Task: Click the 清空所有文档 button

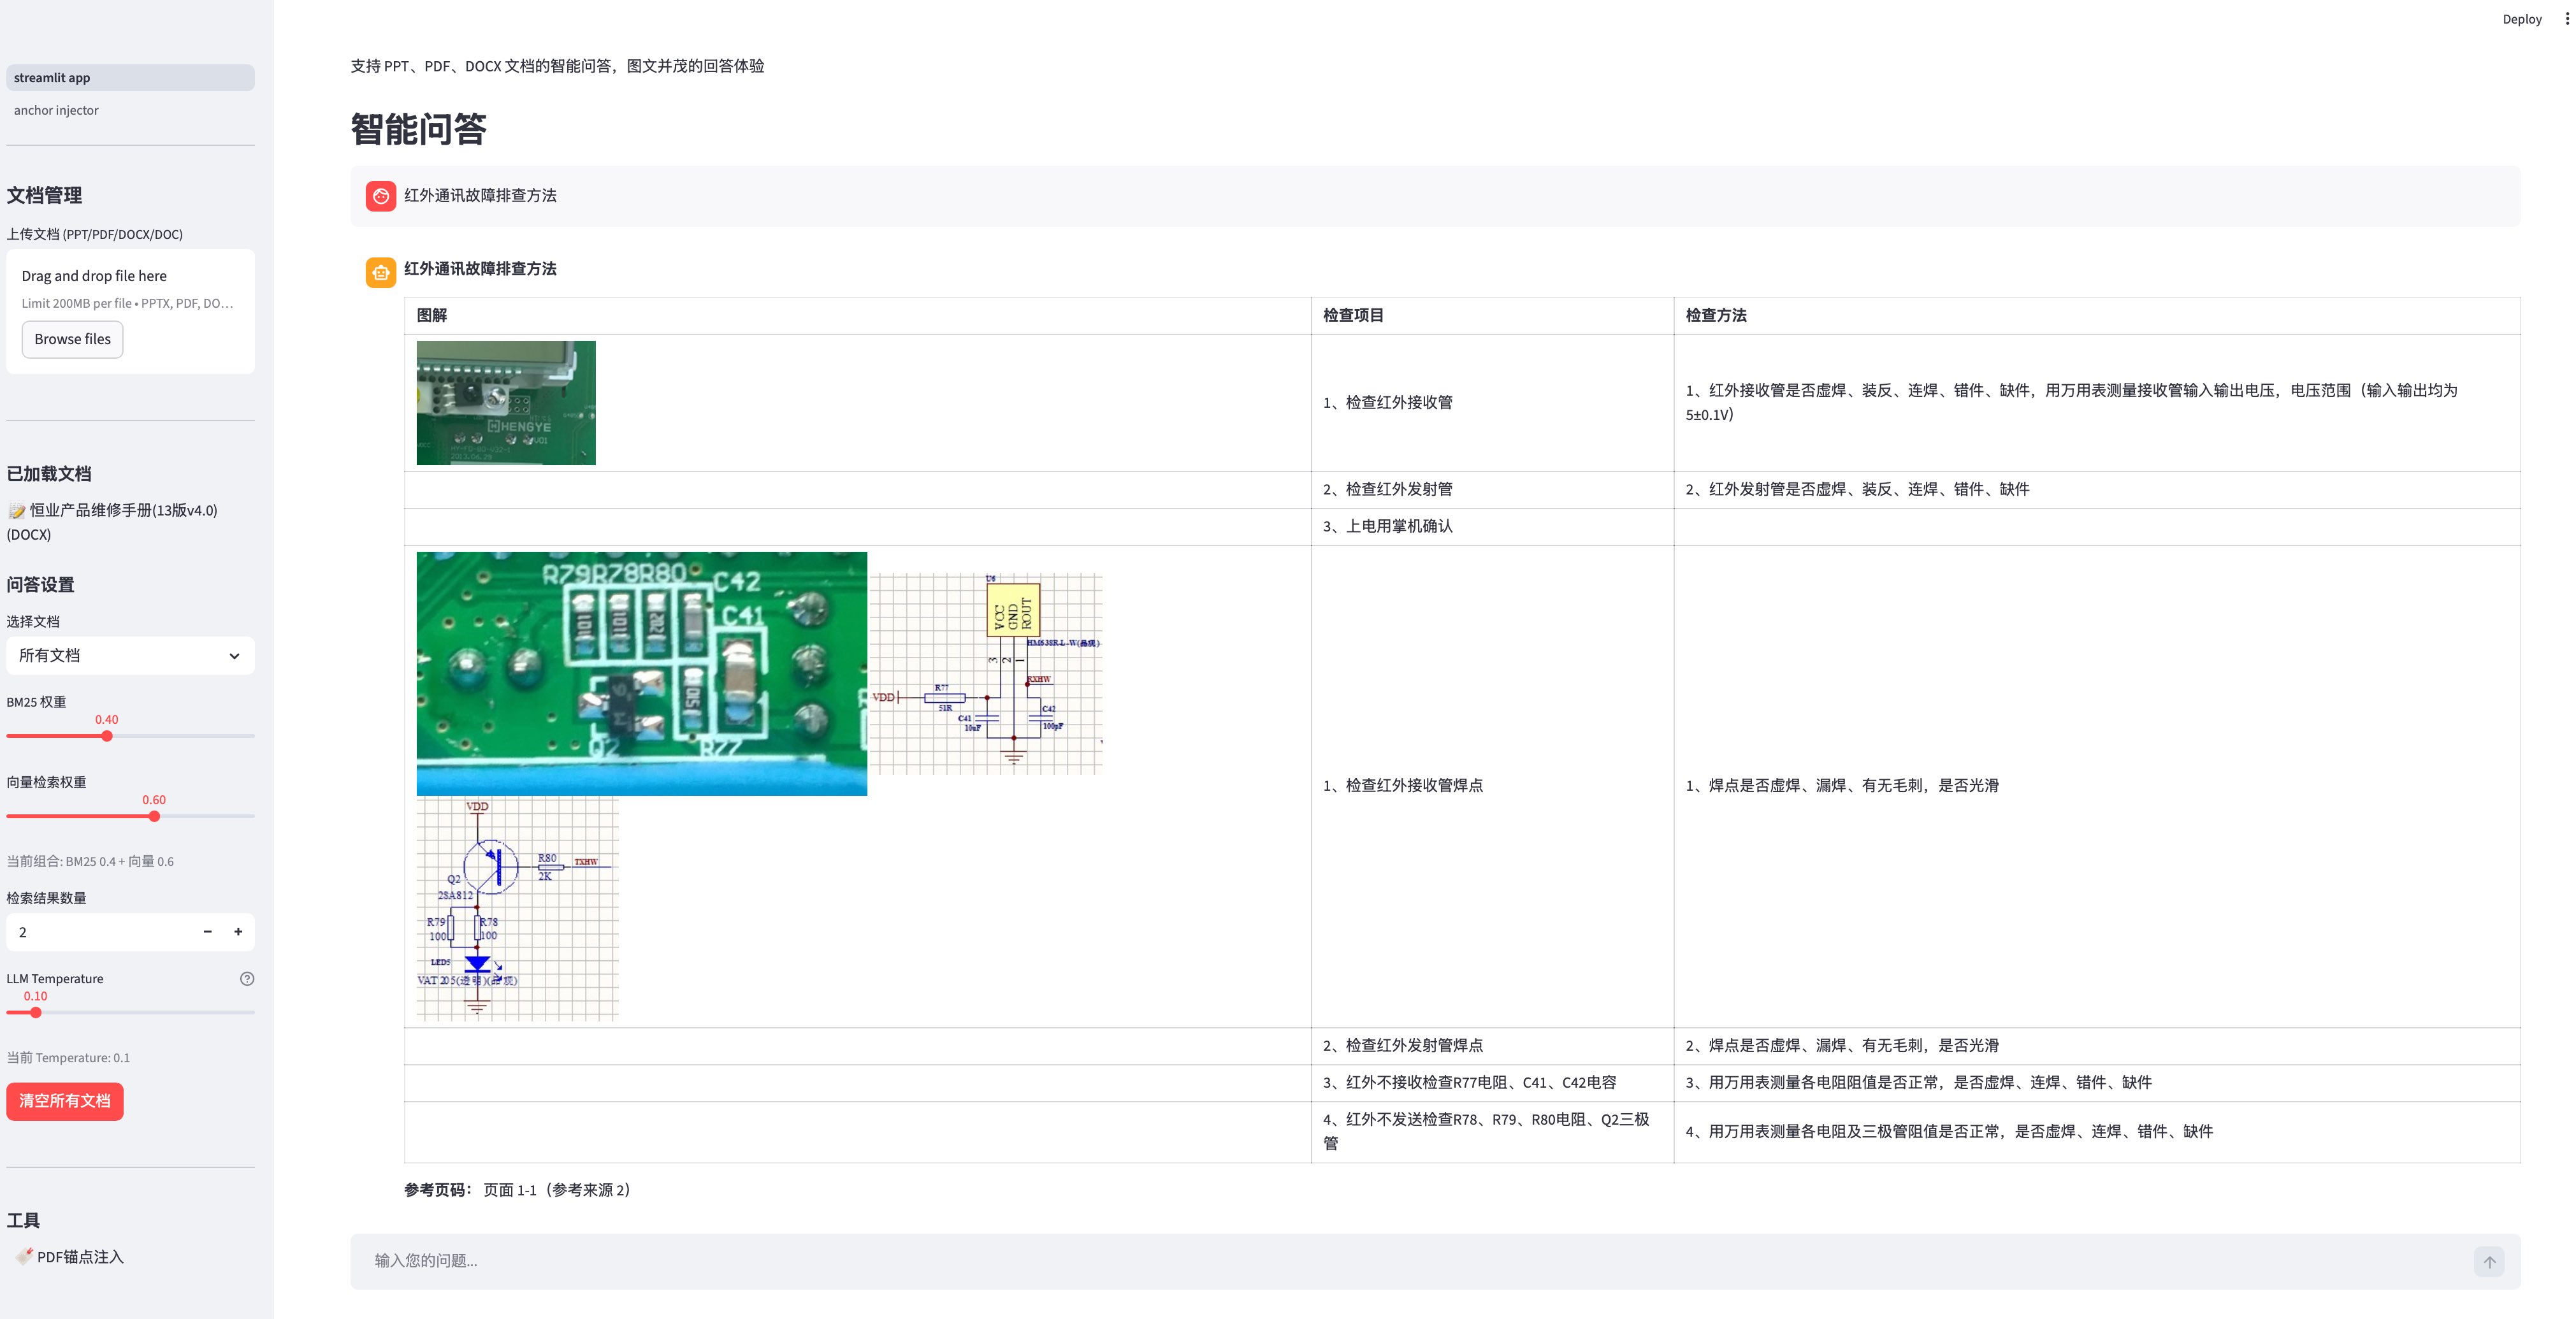Action: pyautogui.click(x=65, y=1101)
